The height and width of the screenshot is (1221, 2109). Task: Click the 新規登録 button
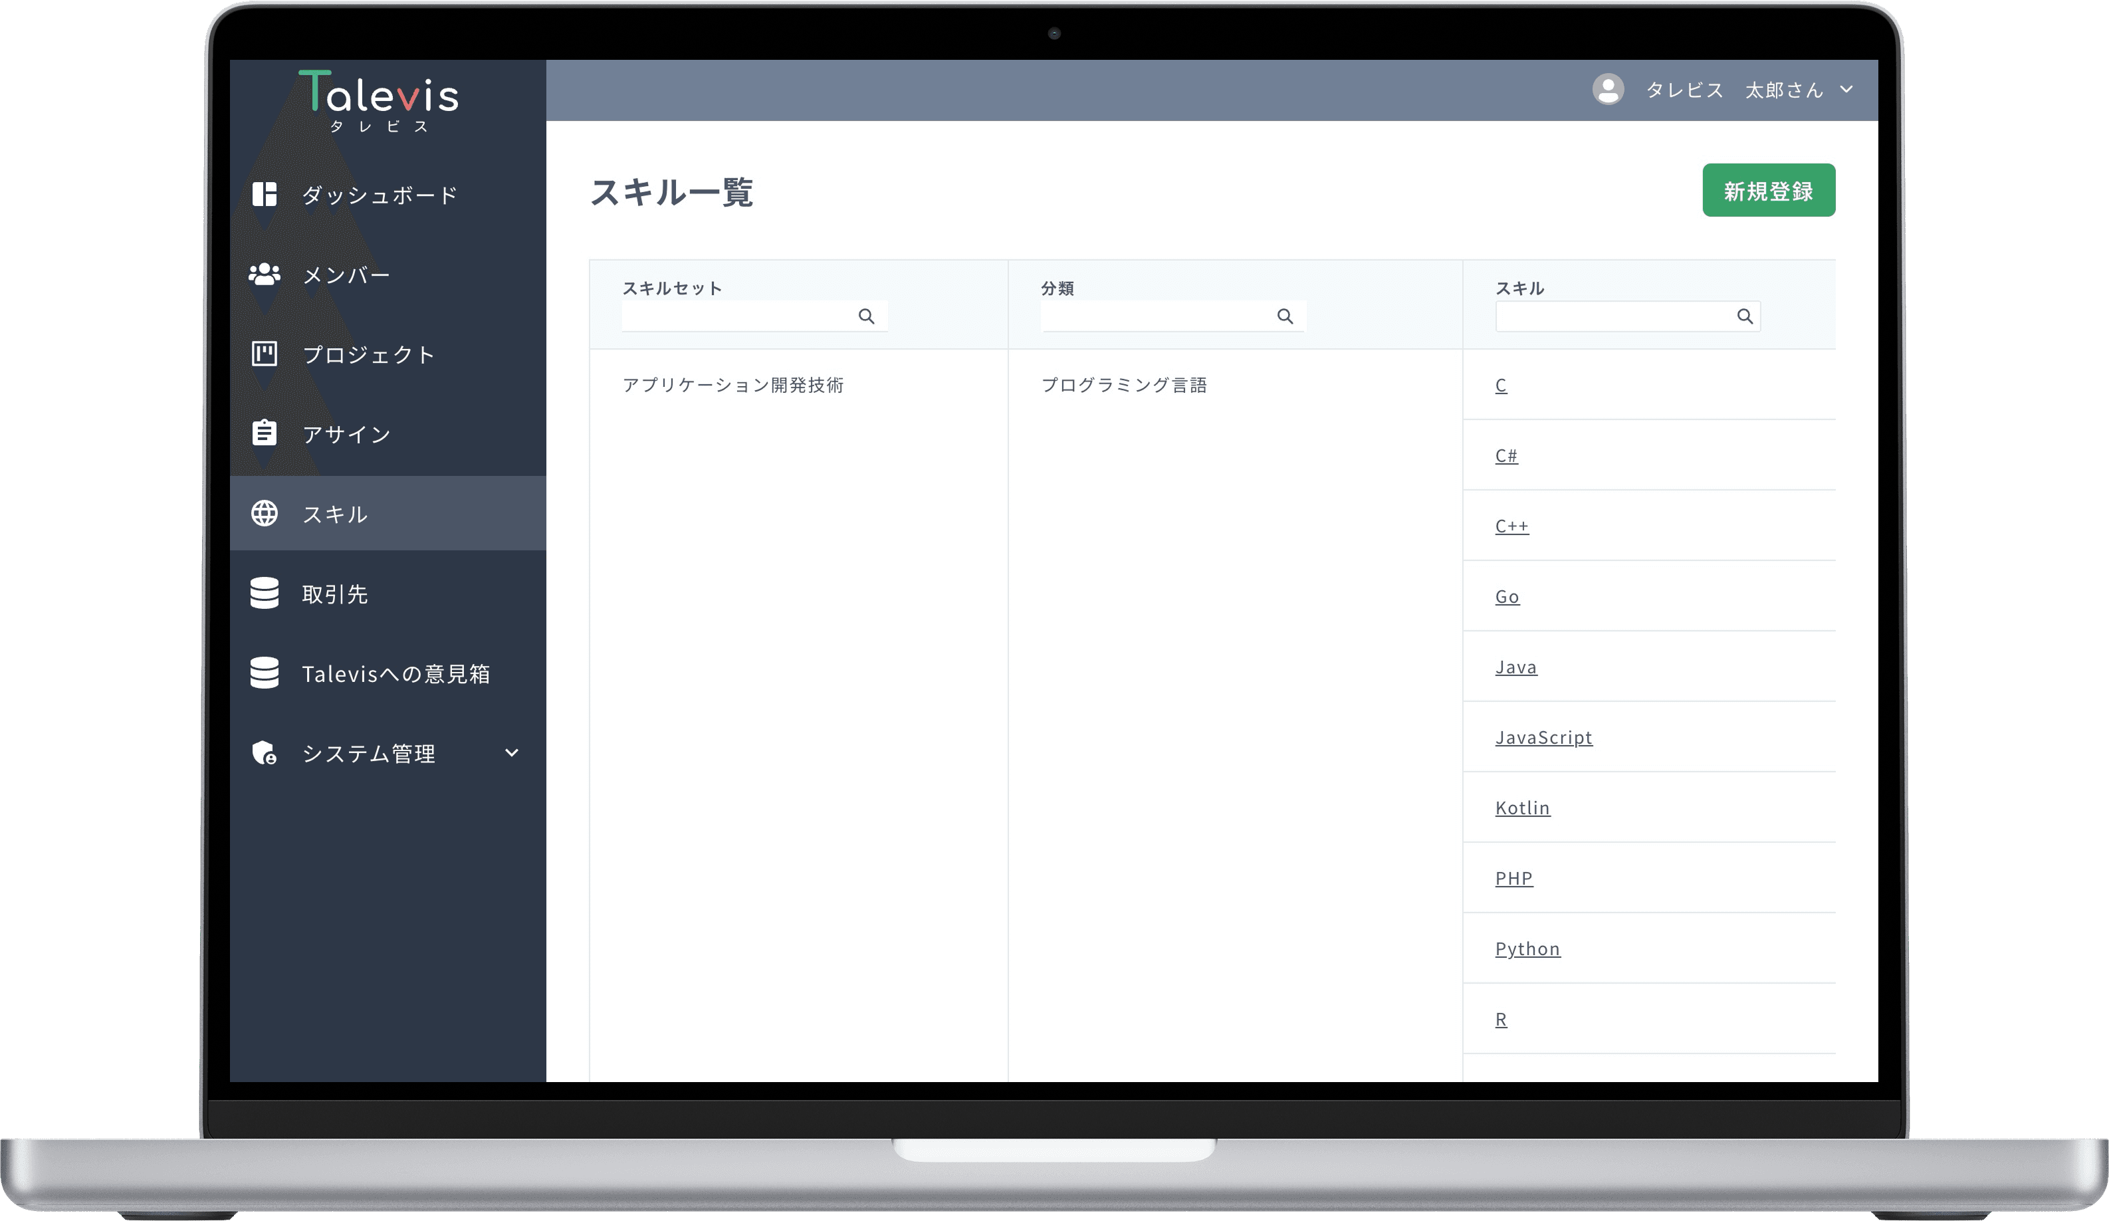coord(1769,190)
